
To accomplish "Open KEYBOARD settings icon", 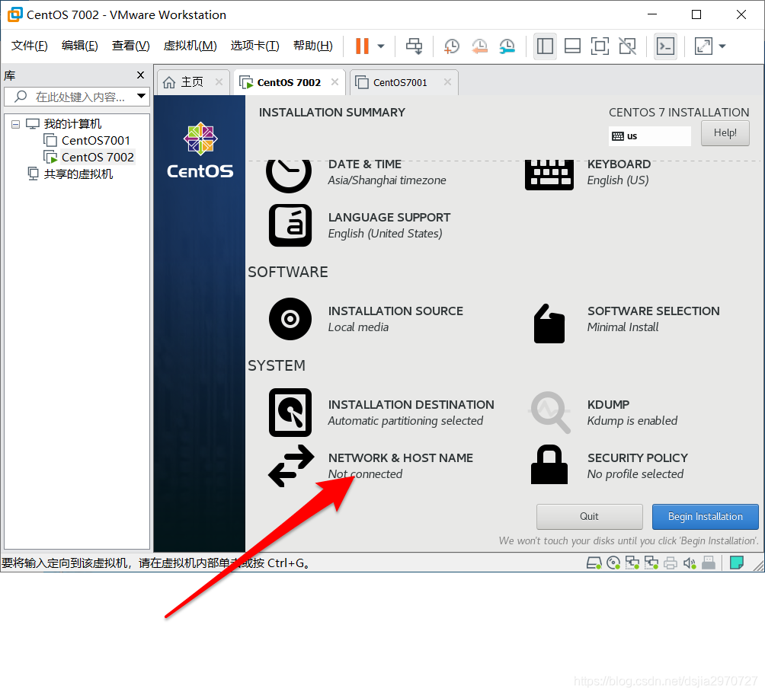I will [x=549, y=175].
